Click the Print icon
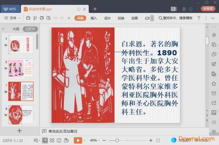219x145 pixels. [42, 18]
